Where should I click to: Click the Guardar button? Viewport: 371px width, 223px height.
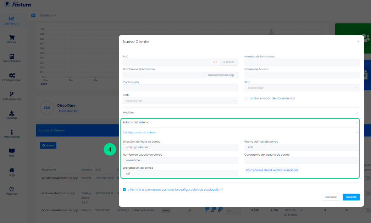[x=351, y=197]
